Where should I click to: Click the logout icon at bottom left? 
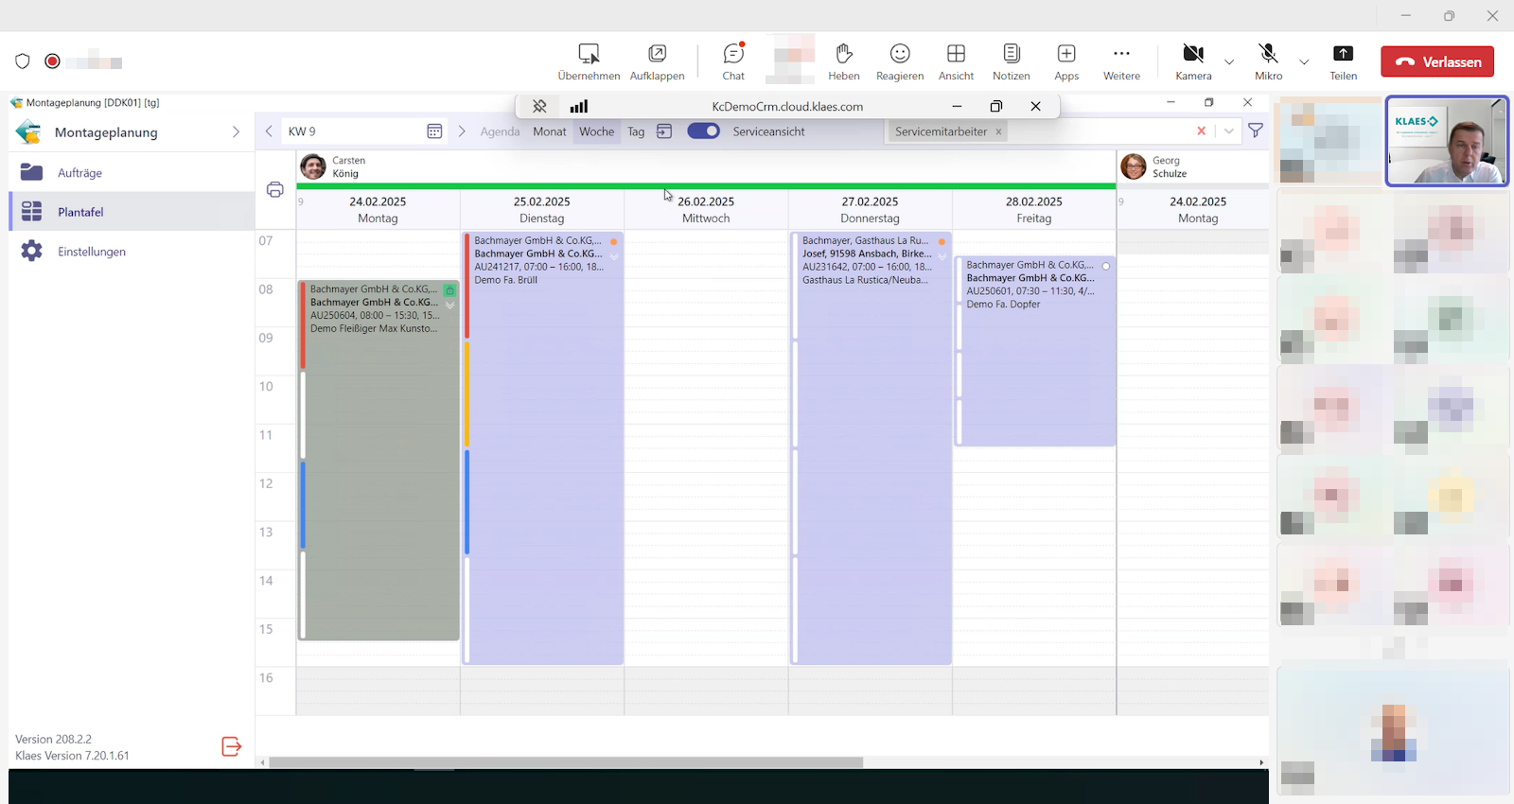[232, 747]
